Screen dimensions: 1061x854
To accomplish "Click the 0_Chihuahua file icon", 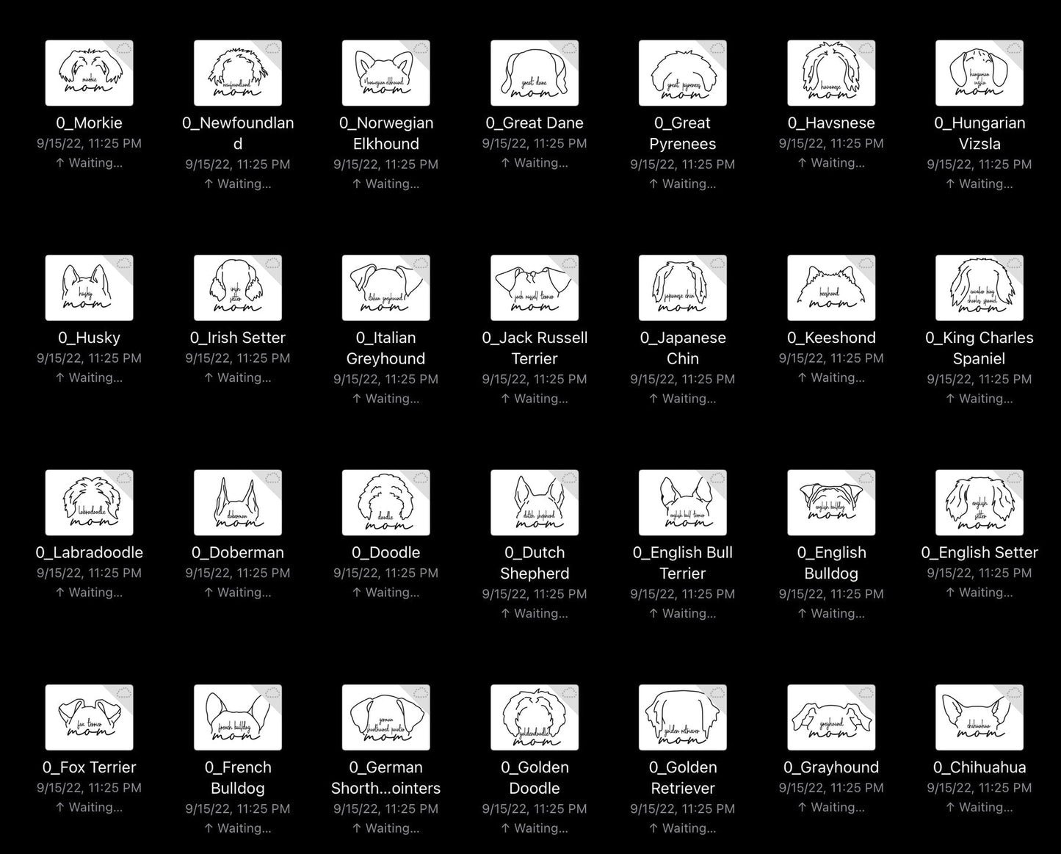I will 979,717.
